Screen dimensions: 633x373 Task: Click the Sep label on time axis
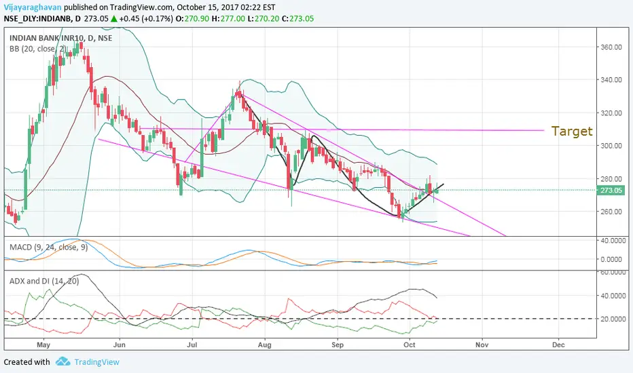click(337, 345)
